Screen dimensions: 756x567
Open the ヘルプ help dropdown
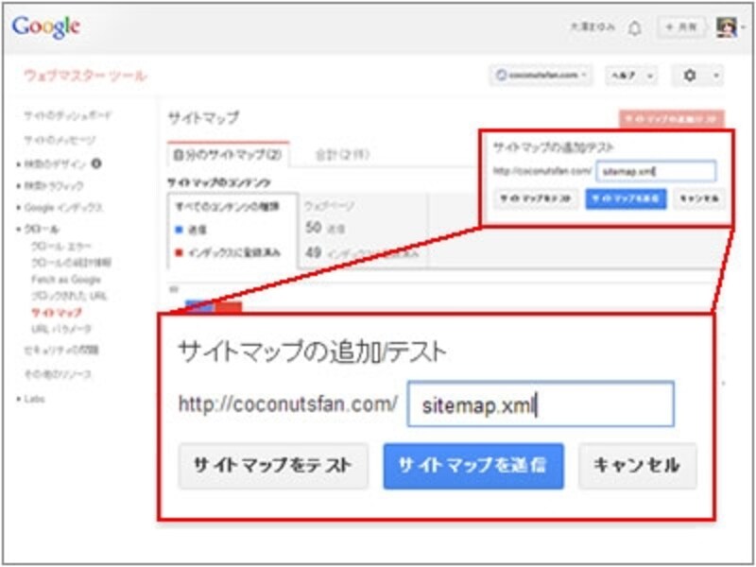pos(630,76)
